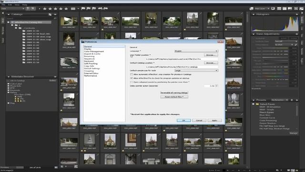Toggle open collapsed panels by pointer checkbox

(132, 82)
